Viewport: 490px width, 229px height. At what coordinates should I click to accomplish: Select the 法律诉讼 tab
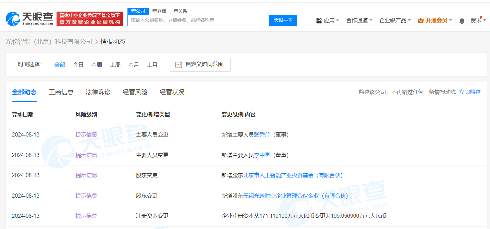coord(98,92)
